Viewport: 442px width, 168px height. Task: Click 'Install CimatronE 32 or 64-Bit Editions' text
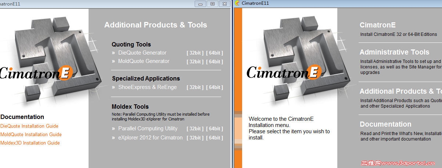(399, 34)
